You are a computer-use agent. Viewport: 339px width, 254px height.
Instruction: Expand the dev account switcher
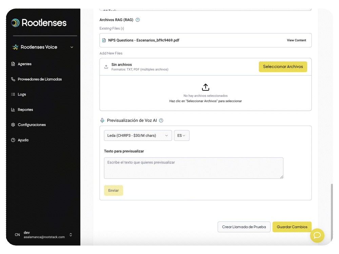(x=71, y=235)
